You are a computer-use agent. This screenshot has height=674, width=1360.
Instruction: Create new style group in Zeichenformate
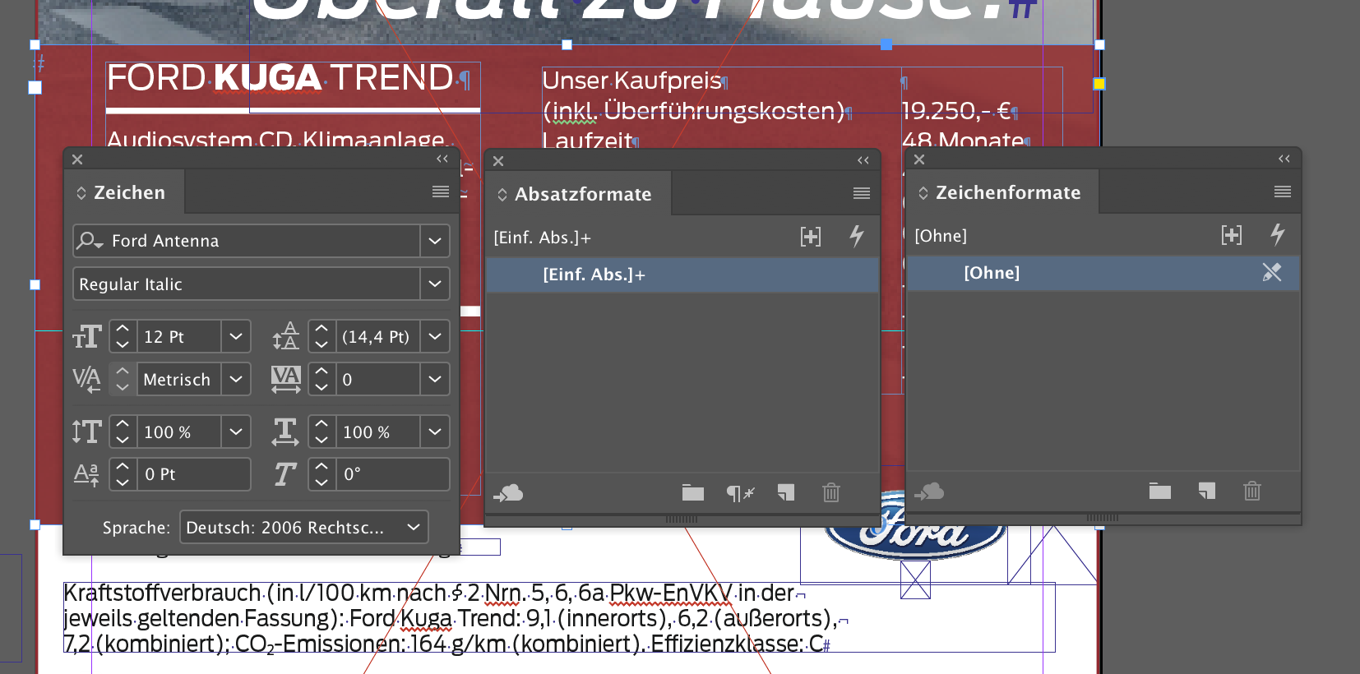[1160, 492]
